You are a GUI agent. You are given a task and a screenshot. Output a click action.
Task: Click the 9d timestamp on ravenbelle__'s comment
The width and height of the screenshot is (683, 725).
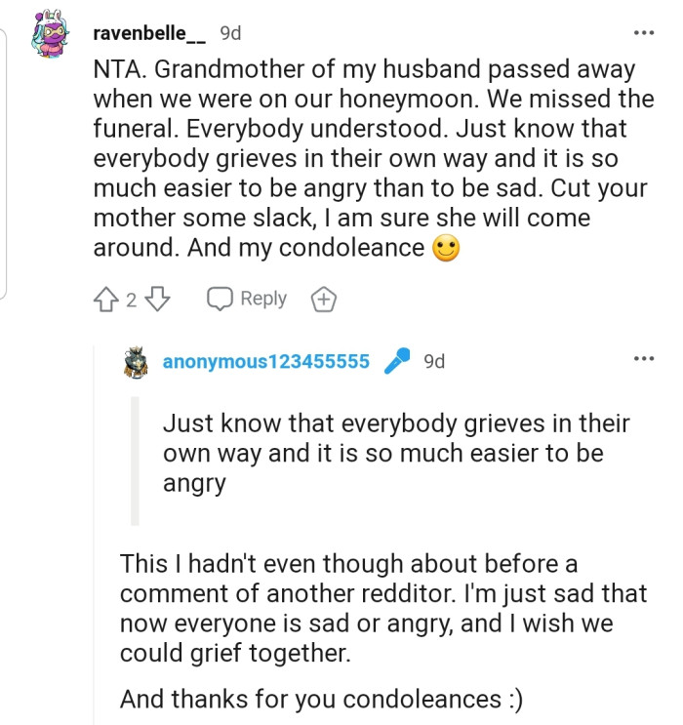(x=230, y=33)
